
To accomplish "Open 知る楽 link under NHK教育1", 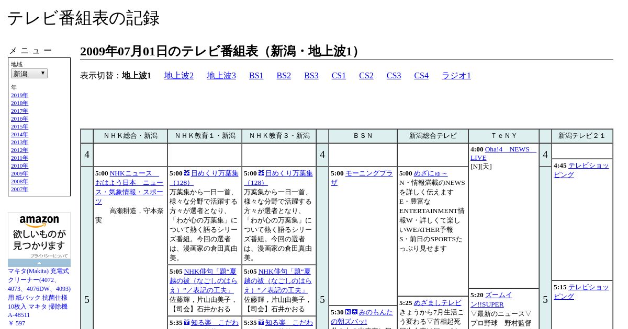I will [215, 323].
